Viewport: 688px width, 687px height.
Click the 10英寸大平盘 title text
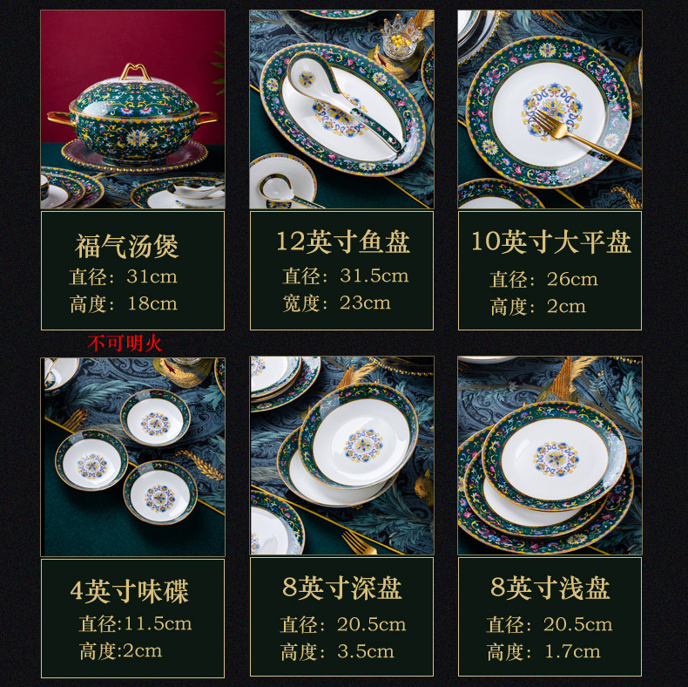551,241
